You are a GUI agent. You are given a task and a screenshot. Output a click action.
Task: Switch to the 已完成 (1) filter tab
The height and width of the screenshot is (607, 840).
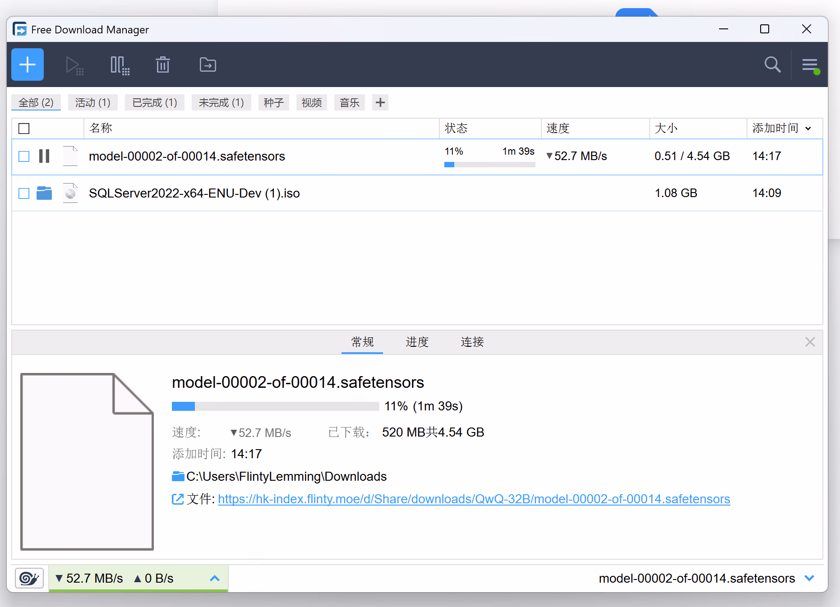tap(154, 103)
